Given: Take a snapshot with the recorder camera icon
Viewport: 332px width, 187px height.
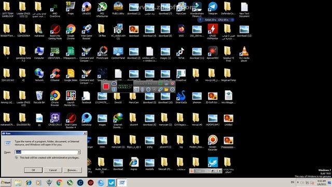Looking at the screenshot, I should pos(114,84).
